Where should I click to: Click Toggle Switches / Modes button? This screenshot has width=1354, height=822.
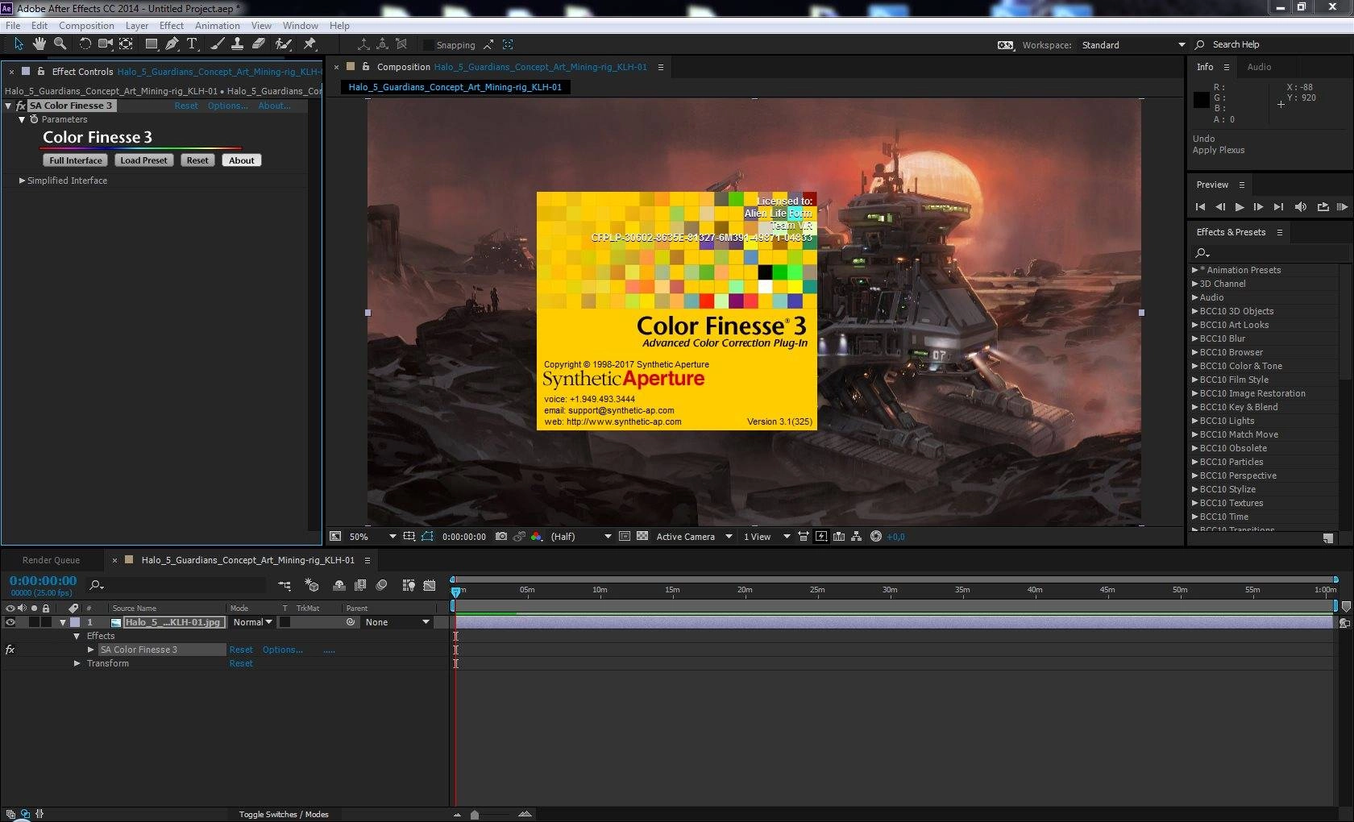coord(284,814)
